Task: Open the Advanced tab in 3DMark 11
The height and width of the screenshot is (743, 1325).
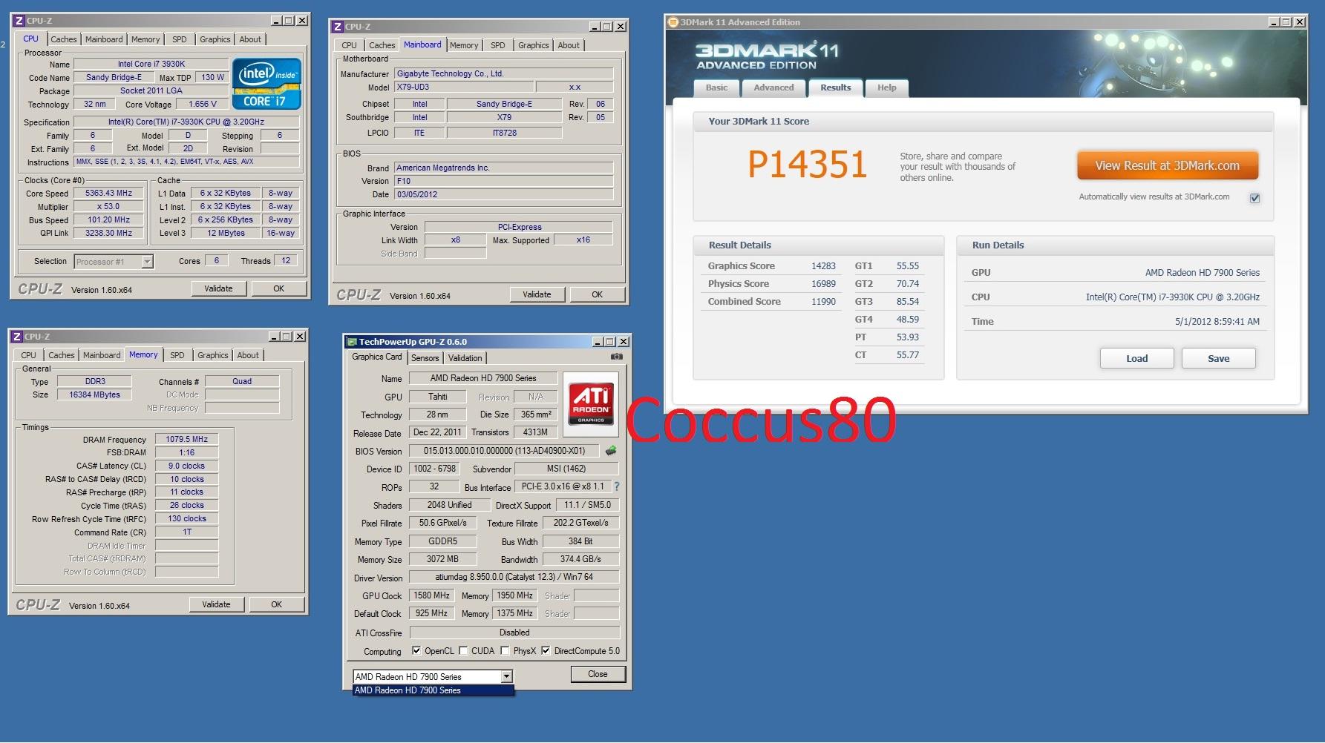Action: click(x=774, y=87)
